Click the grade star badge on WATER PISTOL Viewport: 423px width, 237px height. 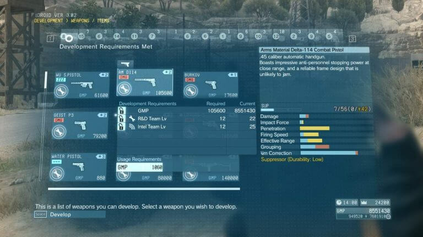tap(101, 157)
